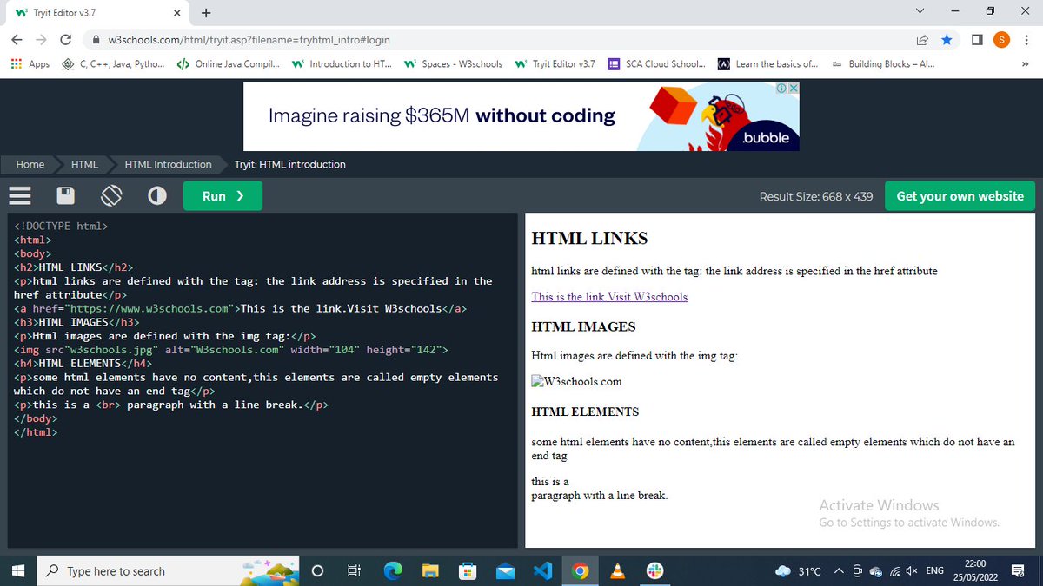Open Introduction to HTML bookmark
This screenshot has height=586, width=1043.
pos(342,64)
